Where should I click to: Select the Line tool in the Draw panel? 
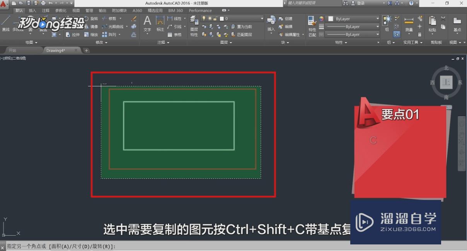pos(5,23)
